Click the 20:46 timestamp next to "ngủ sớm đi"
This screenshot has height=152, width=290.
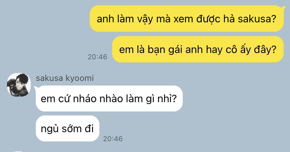tap(113, 139)
